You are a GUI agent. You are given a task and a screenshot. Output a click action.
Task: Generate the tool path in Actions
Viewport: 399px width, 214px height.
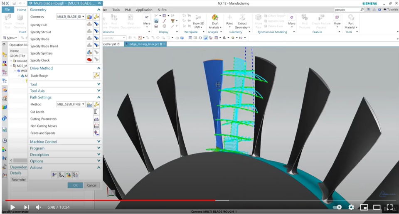(54, 175)
